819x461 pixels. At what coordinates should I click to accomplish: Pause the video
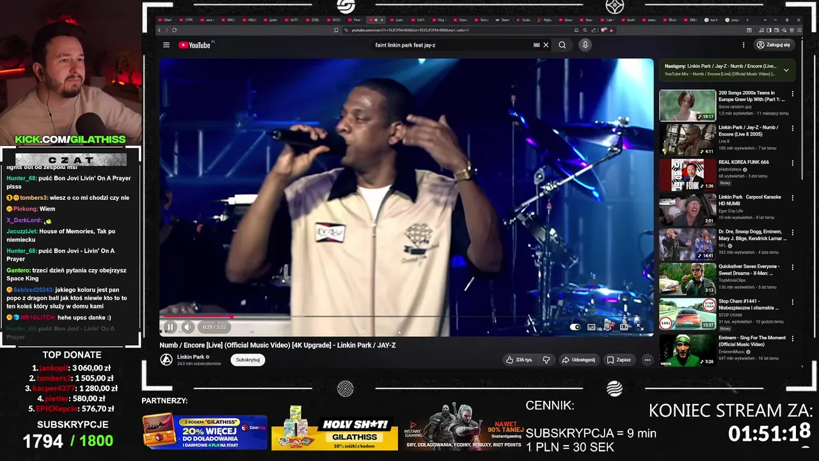(170, 327)
